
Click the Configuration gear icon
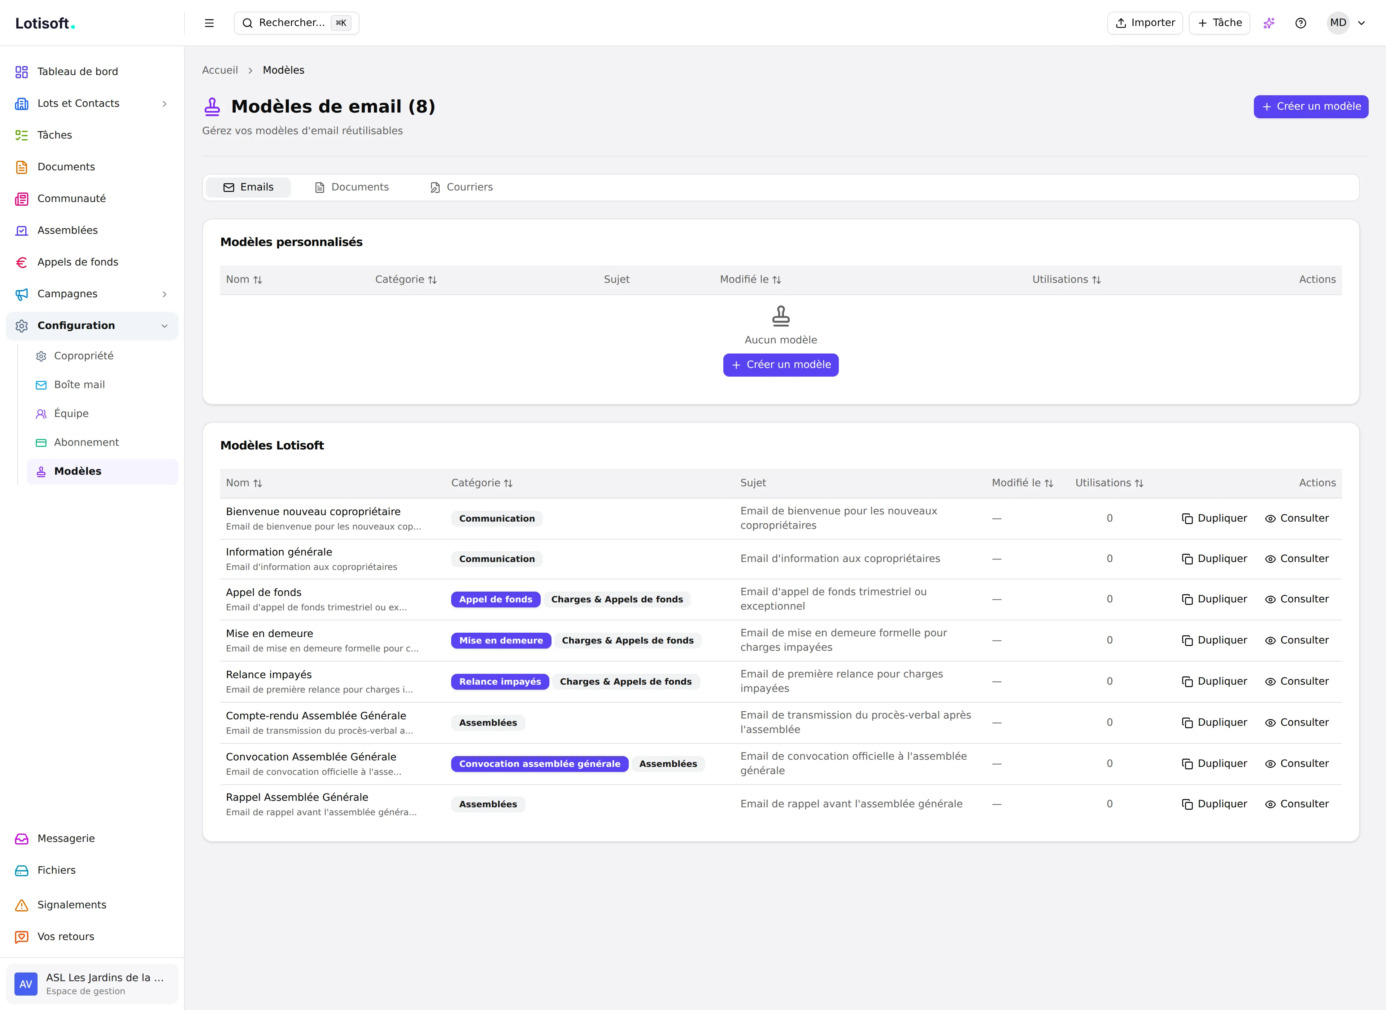(x=21, y=326)
